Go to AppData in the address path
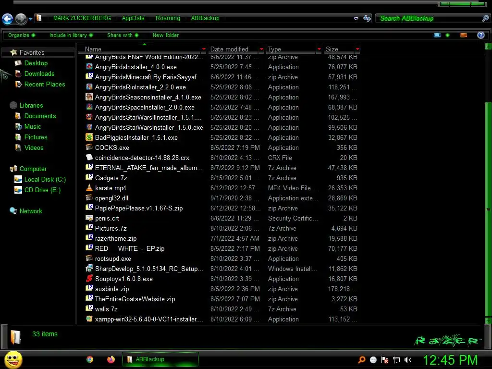The height and width of the screenshot is (369, 492). 133,18
